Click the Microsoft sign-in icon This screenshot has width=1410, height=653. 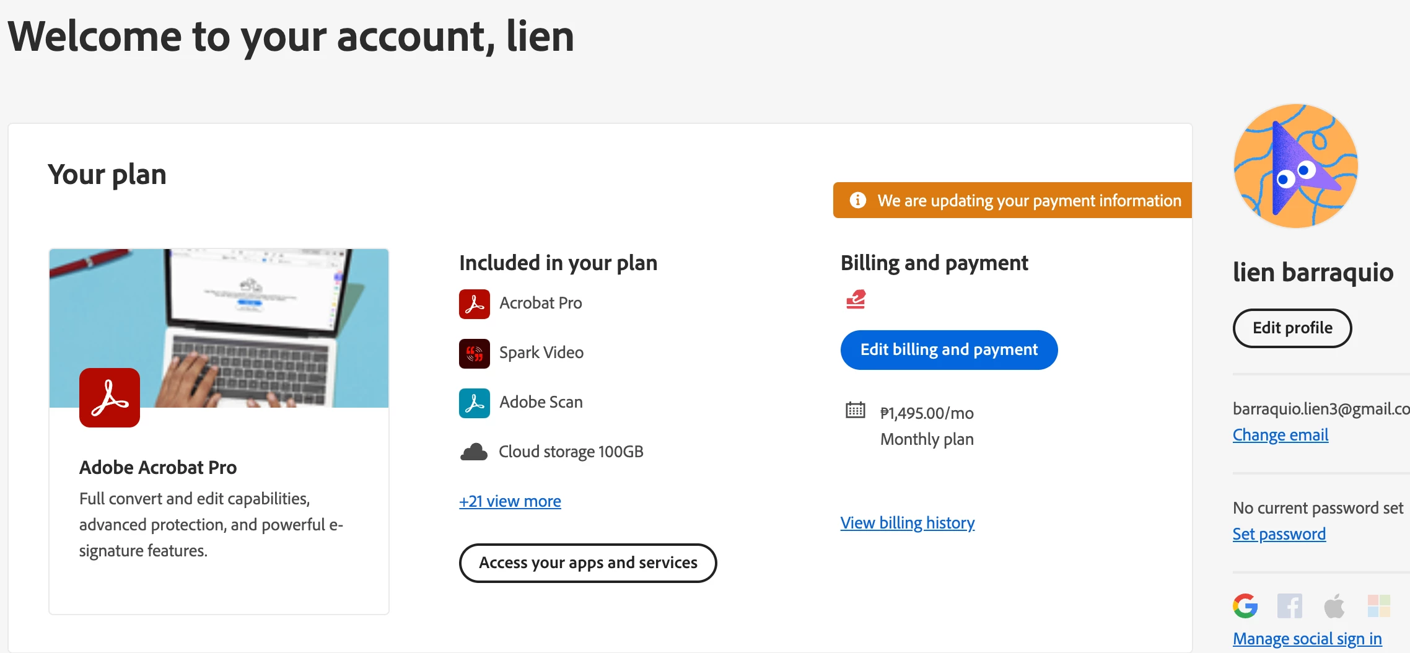1379,606
